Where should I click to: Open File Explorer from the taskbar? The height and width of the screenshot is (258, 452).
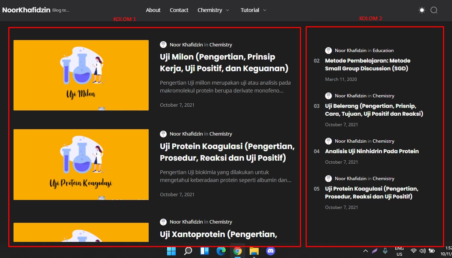coord(254,251)
